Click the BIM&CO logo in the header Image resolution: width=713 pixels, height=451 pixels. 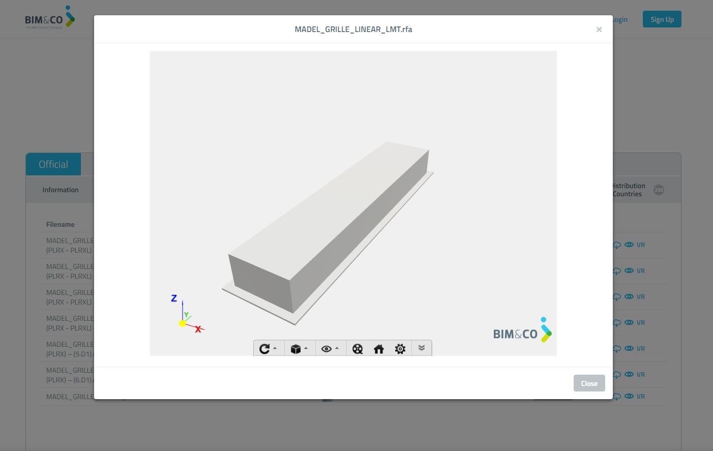50,19
